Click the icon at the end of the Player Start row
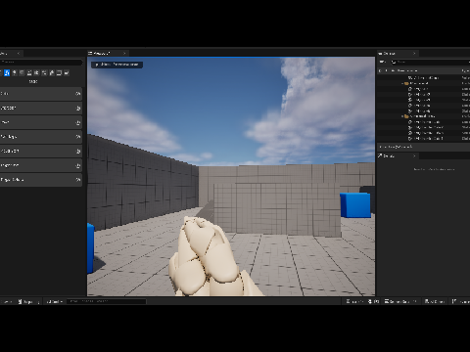This screenshot has width=470, height=352. pos(78,152)
